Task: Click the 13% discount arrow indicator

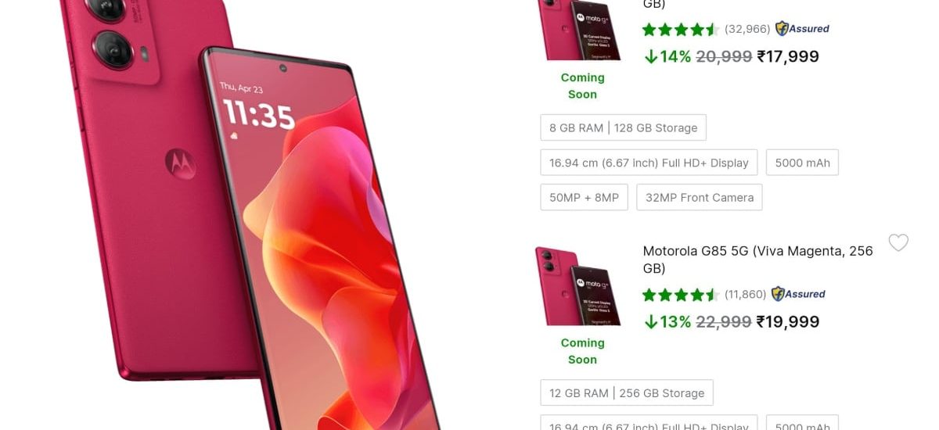Action: pyautogui.click(x=651, y=322)
